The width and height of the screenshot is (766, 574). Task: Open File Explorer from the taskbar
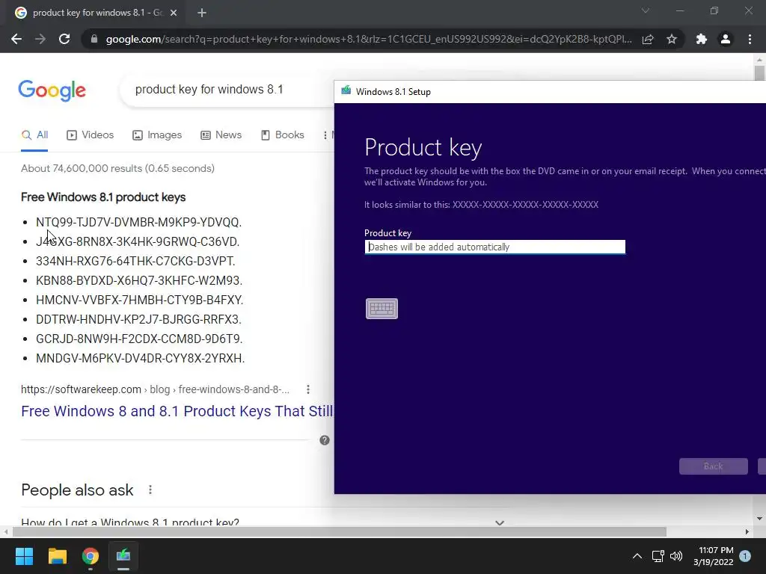57,556
